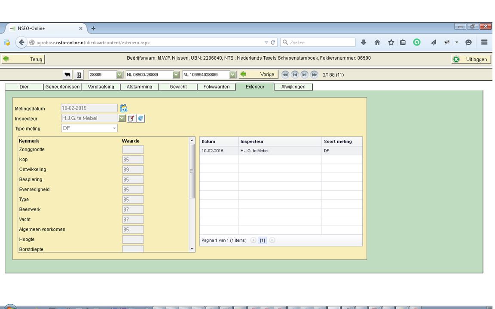
Task: Click the Metingsdatum date field
Action: click(x=89, y=108)
